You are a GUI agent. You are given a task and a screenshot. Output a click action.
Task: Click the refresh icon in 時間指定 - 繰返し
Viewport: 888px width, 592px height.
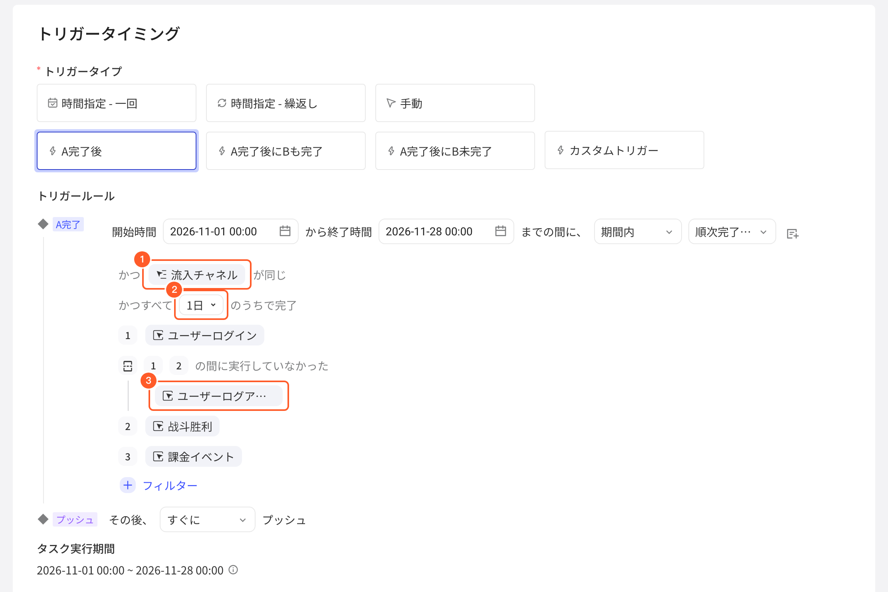(x=222, y=103)
